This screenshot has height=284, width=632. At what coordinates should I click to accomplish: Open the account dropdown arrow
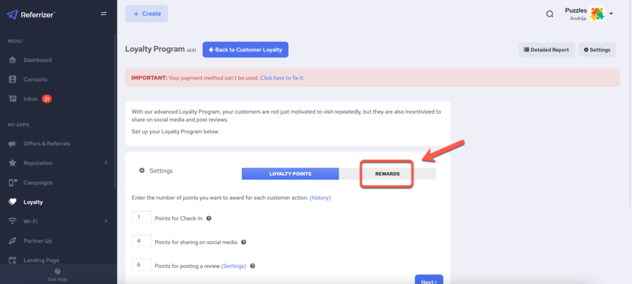611,14
